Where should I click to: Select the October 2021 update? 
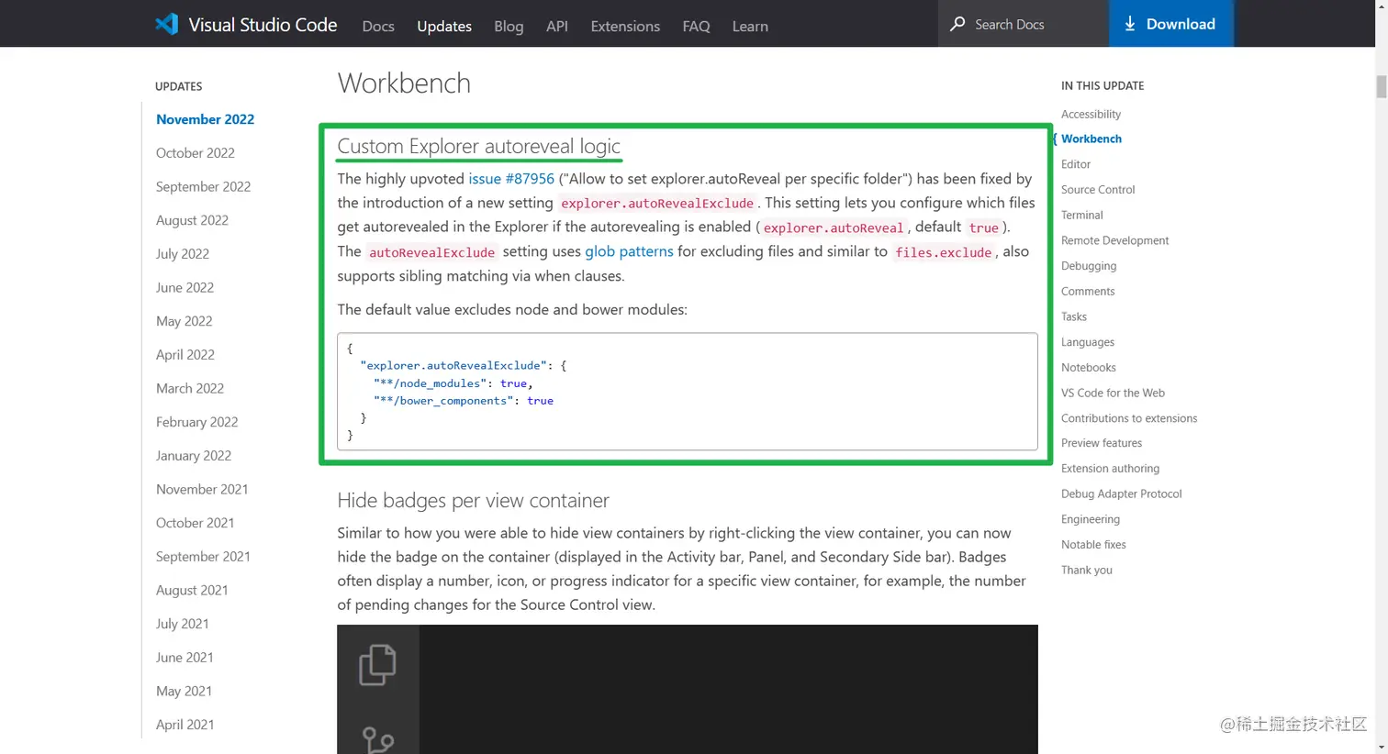195,523
